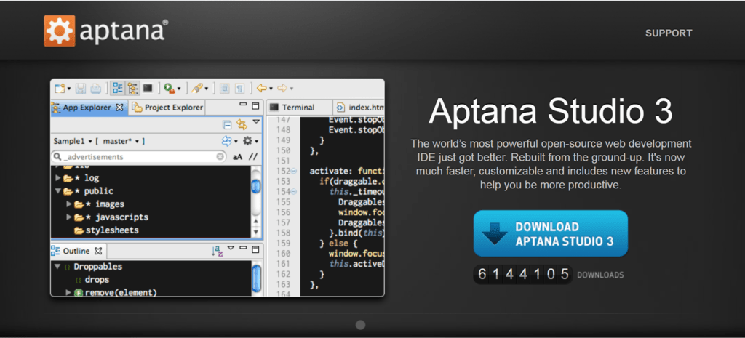
Task: Click the blue deploy arrows icon
Action: [227, 141]
